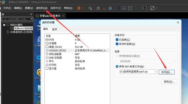The image size is (188, 104).
Task: Click the Ghost icon on the guest desktop
Action: tap(39, 72)
